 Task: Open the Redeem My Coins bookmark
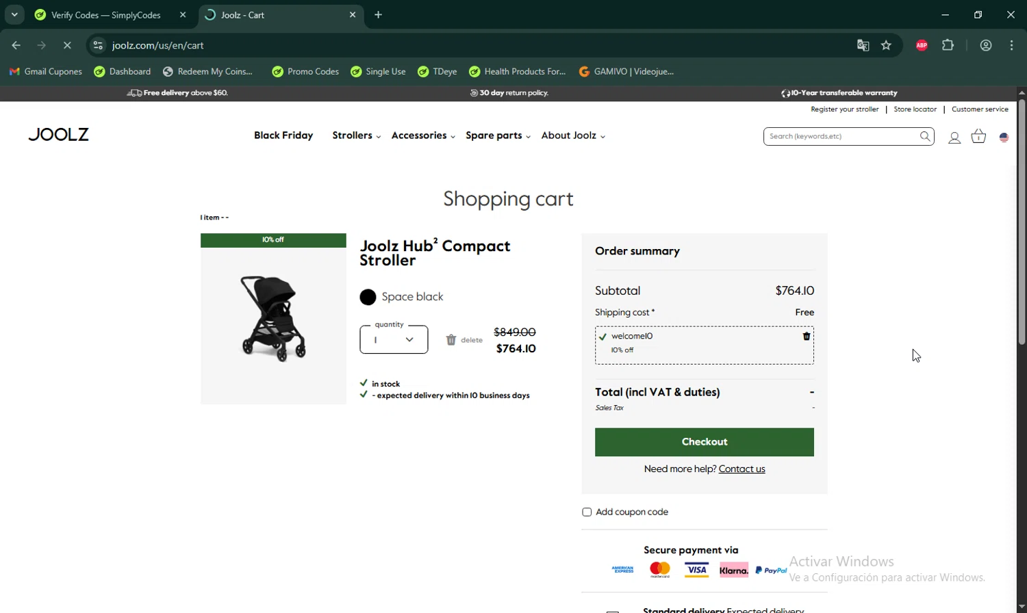[208, 72]
